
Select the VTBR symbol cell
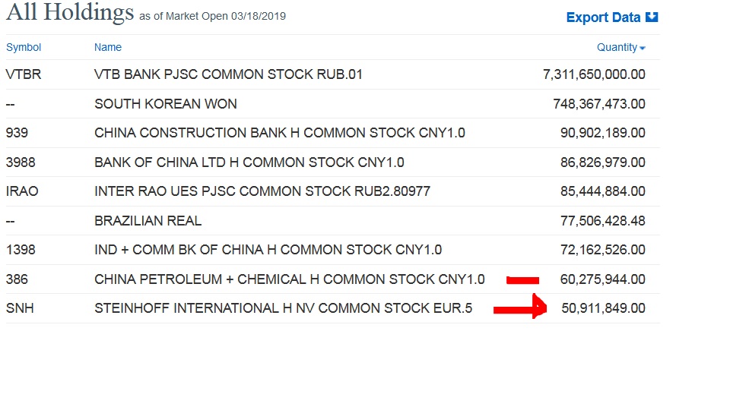coord(22,74)
